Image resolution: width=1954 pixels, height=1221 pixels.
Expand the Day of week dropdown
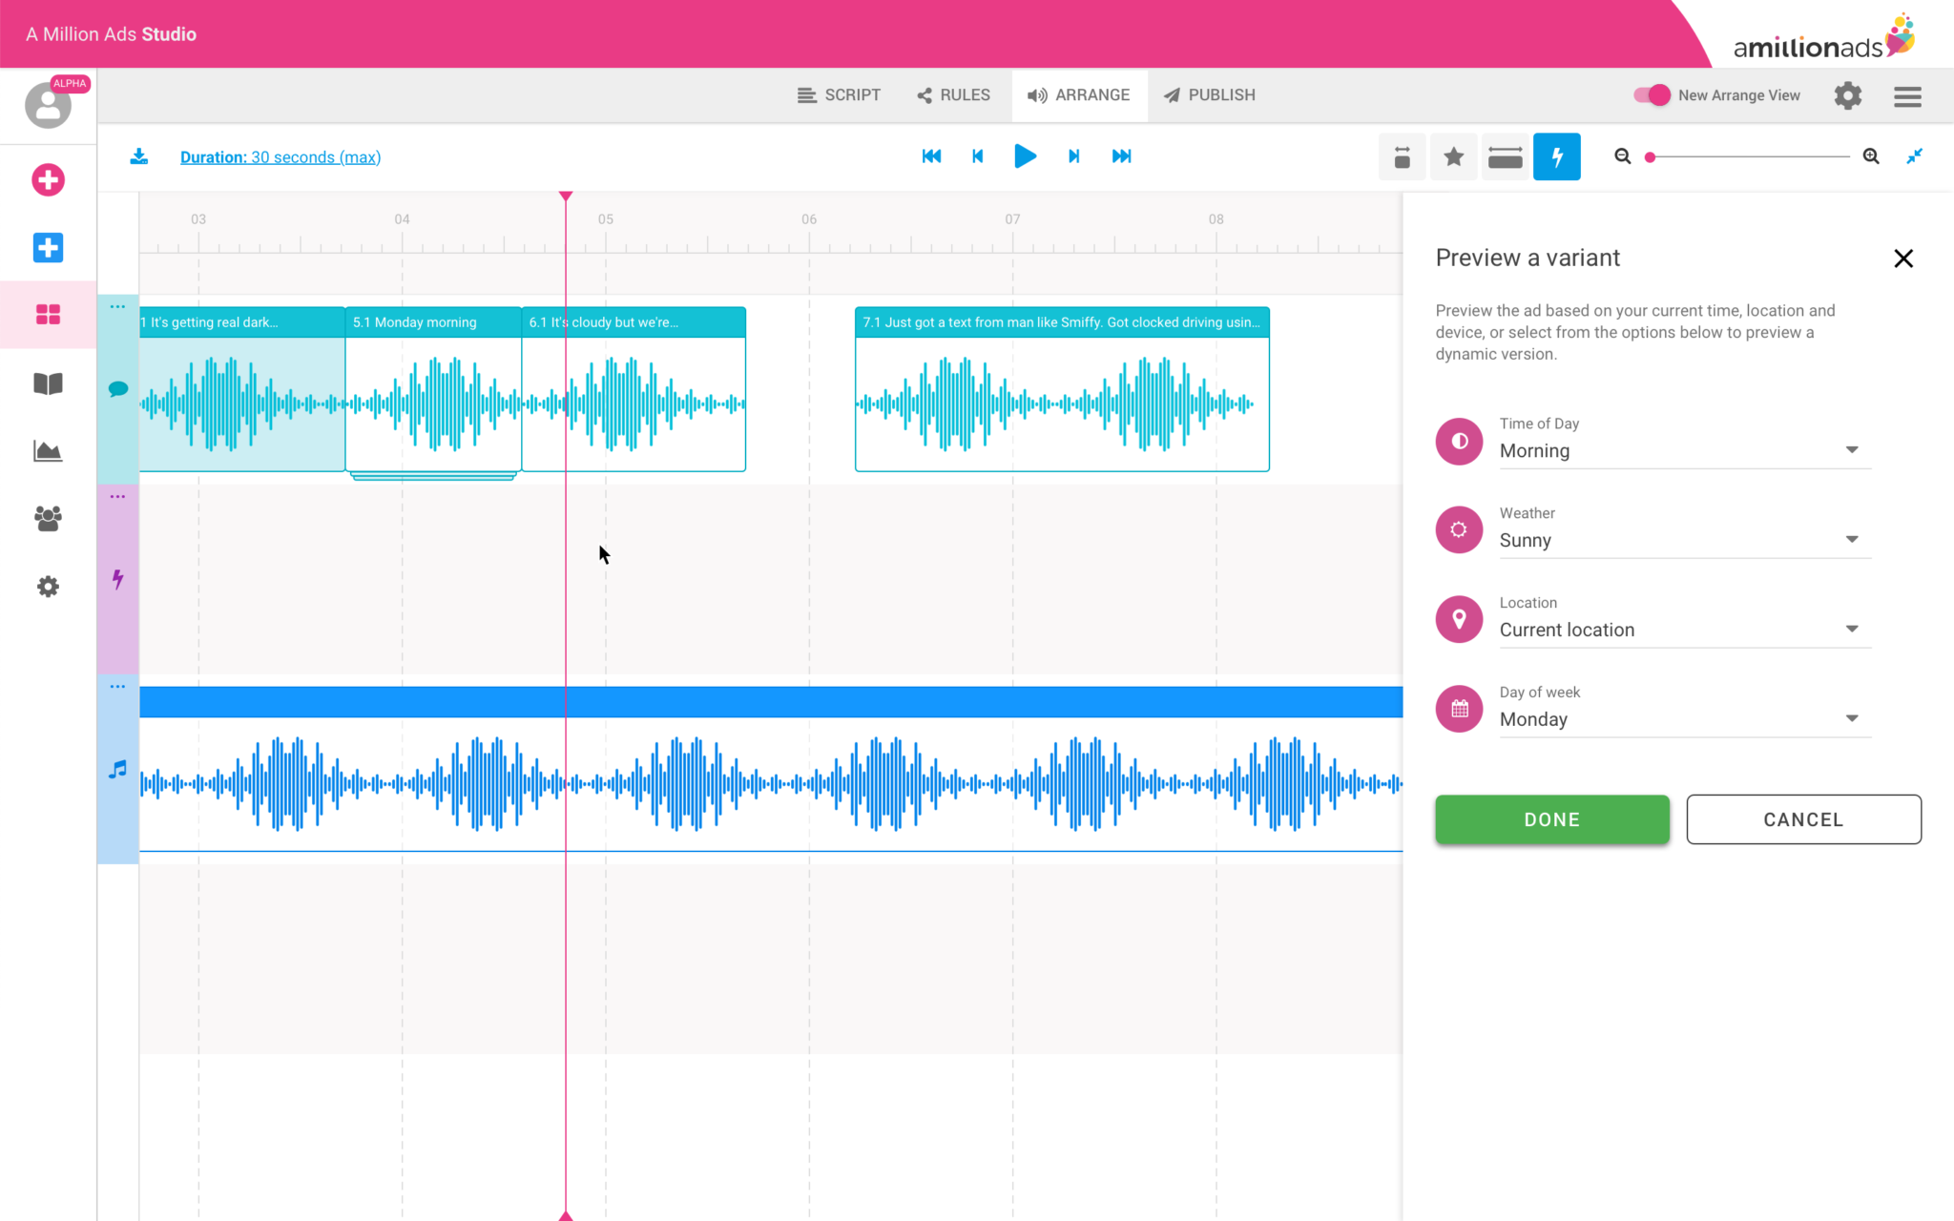tap(1684, 719)
